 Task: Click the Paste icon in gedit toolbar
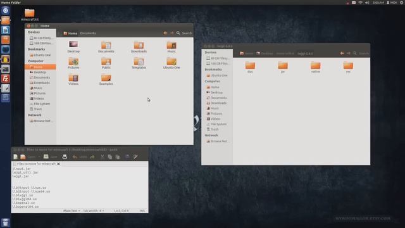pos(118,157)
